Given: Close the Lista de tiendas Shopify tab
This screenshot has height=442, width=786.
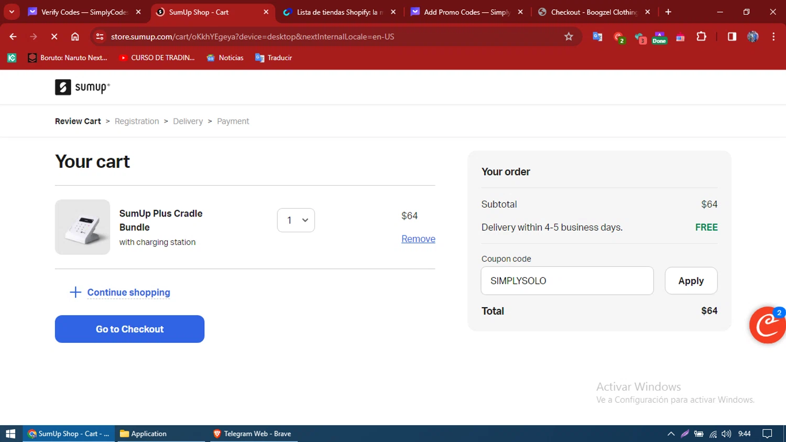Looking at the screenshot, I should coord(394,12).
